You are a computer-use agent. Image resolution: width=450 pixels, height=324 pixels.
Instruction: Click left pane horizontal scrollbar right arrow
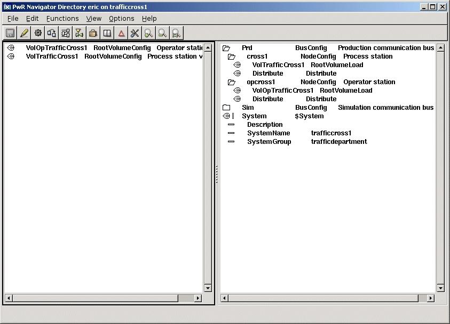198,298
